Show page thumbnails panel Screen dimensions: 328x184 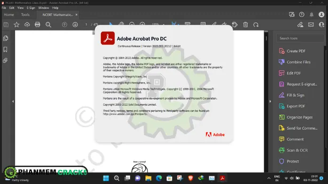click(x=6, y=38)
